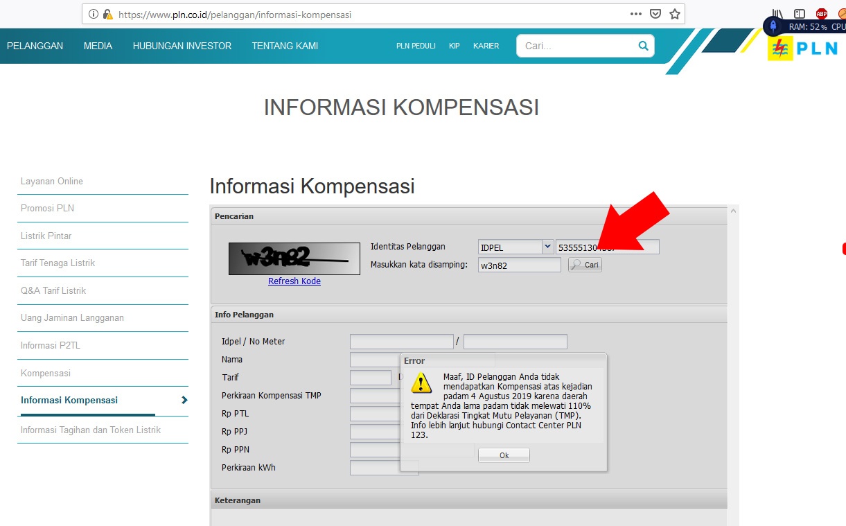Open the page actions three-dot menu
The image size is (846, 526).
636,14
